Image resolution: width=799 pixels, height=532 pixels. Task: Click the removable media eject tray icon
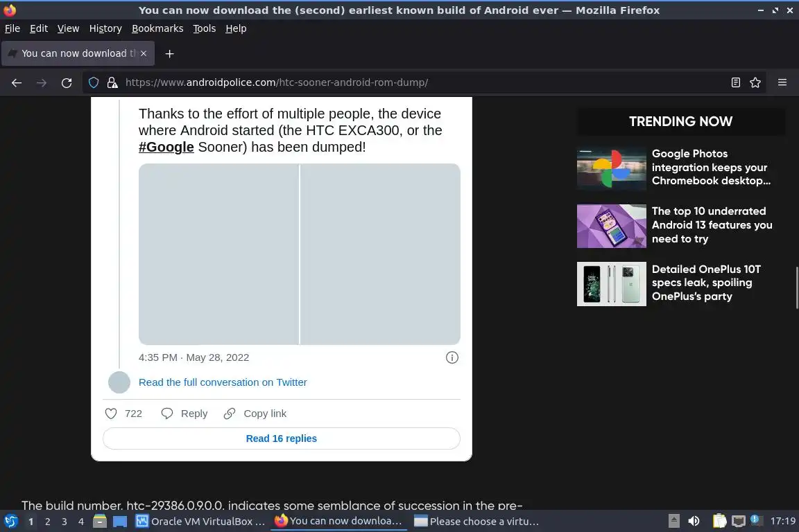[x=673, y=521]
